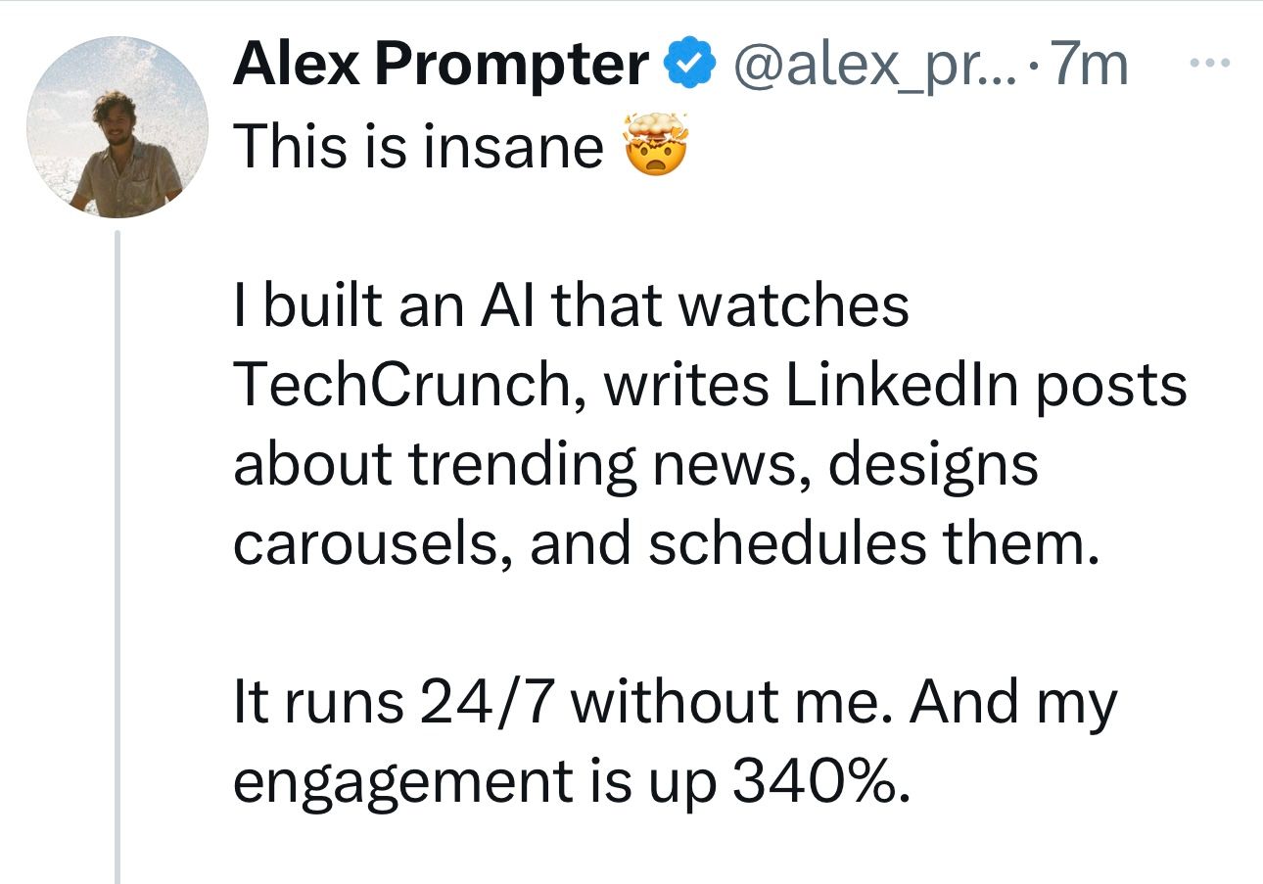
Task: Click the "This is insane" text line
Action: (419, 147)
